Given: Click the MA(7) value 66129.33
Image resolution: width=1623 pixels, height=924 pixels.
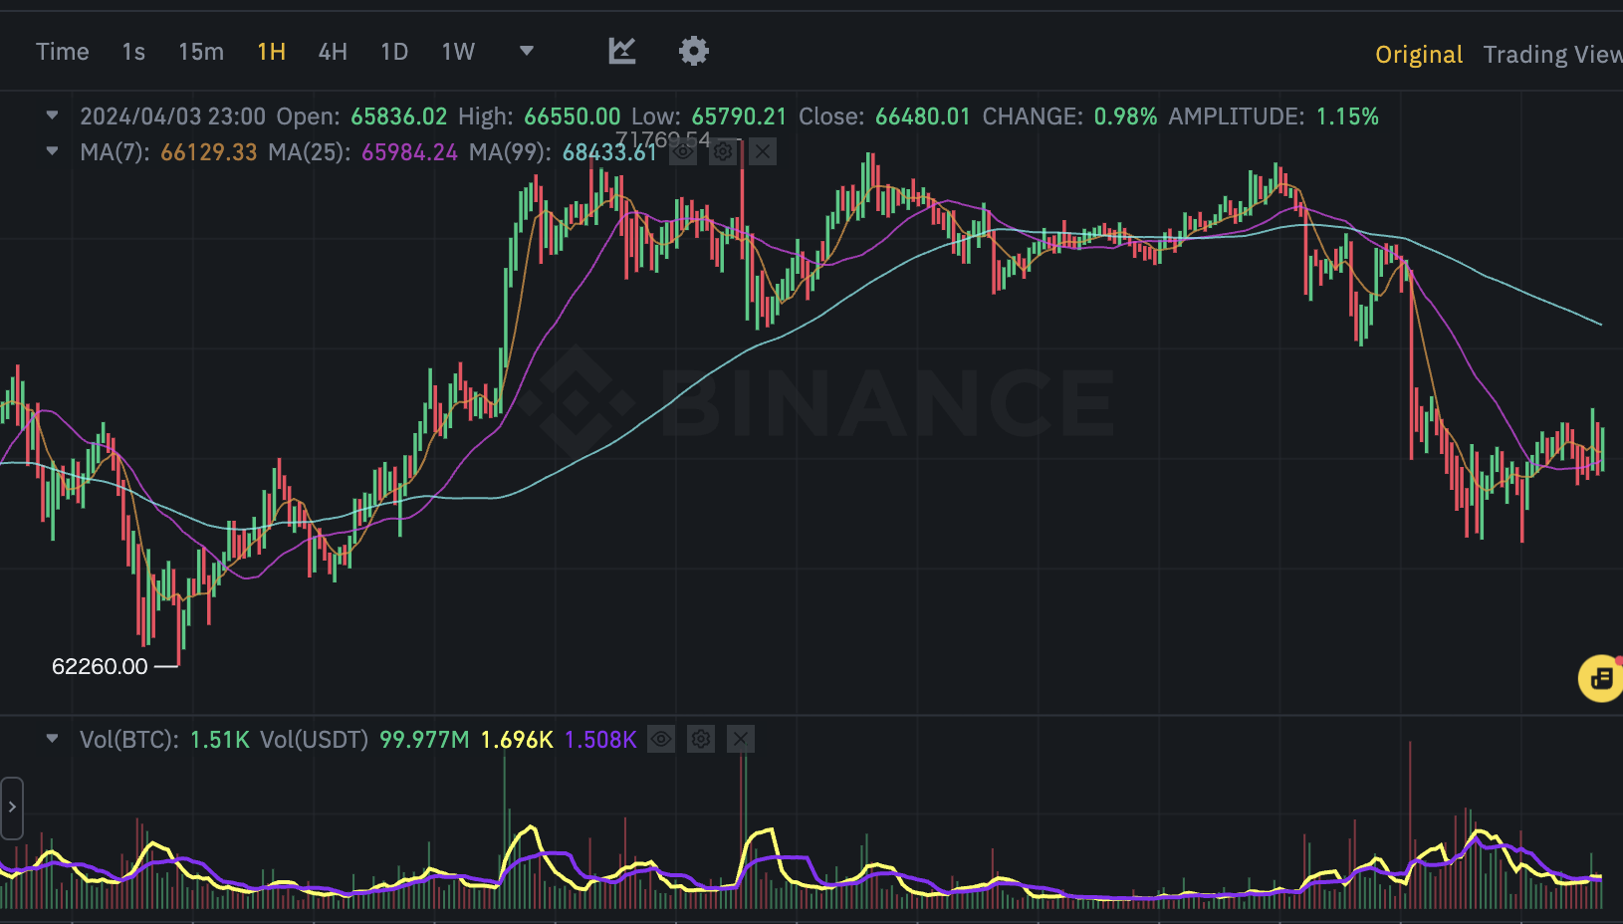Looking at the screenshot, I should point(209,152).
